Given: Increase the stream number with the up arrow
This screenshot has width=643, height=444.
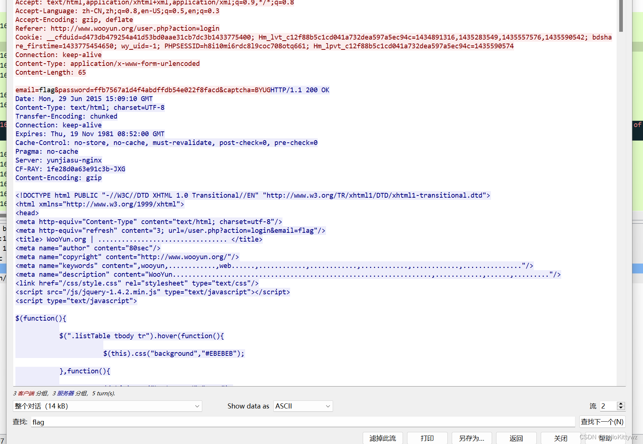Looking at the screenshot, I should [621, 404].
